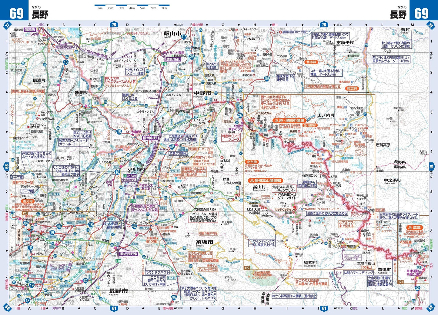438x315 pixels.
Task: Click the ラウンドアバウト callout box
Action: tap(157, 272)
